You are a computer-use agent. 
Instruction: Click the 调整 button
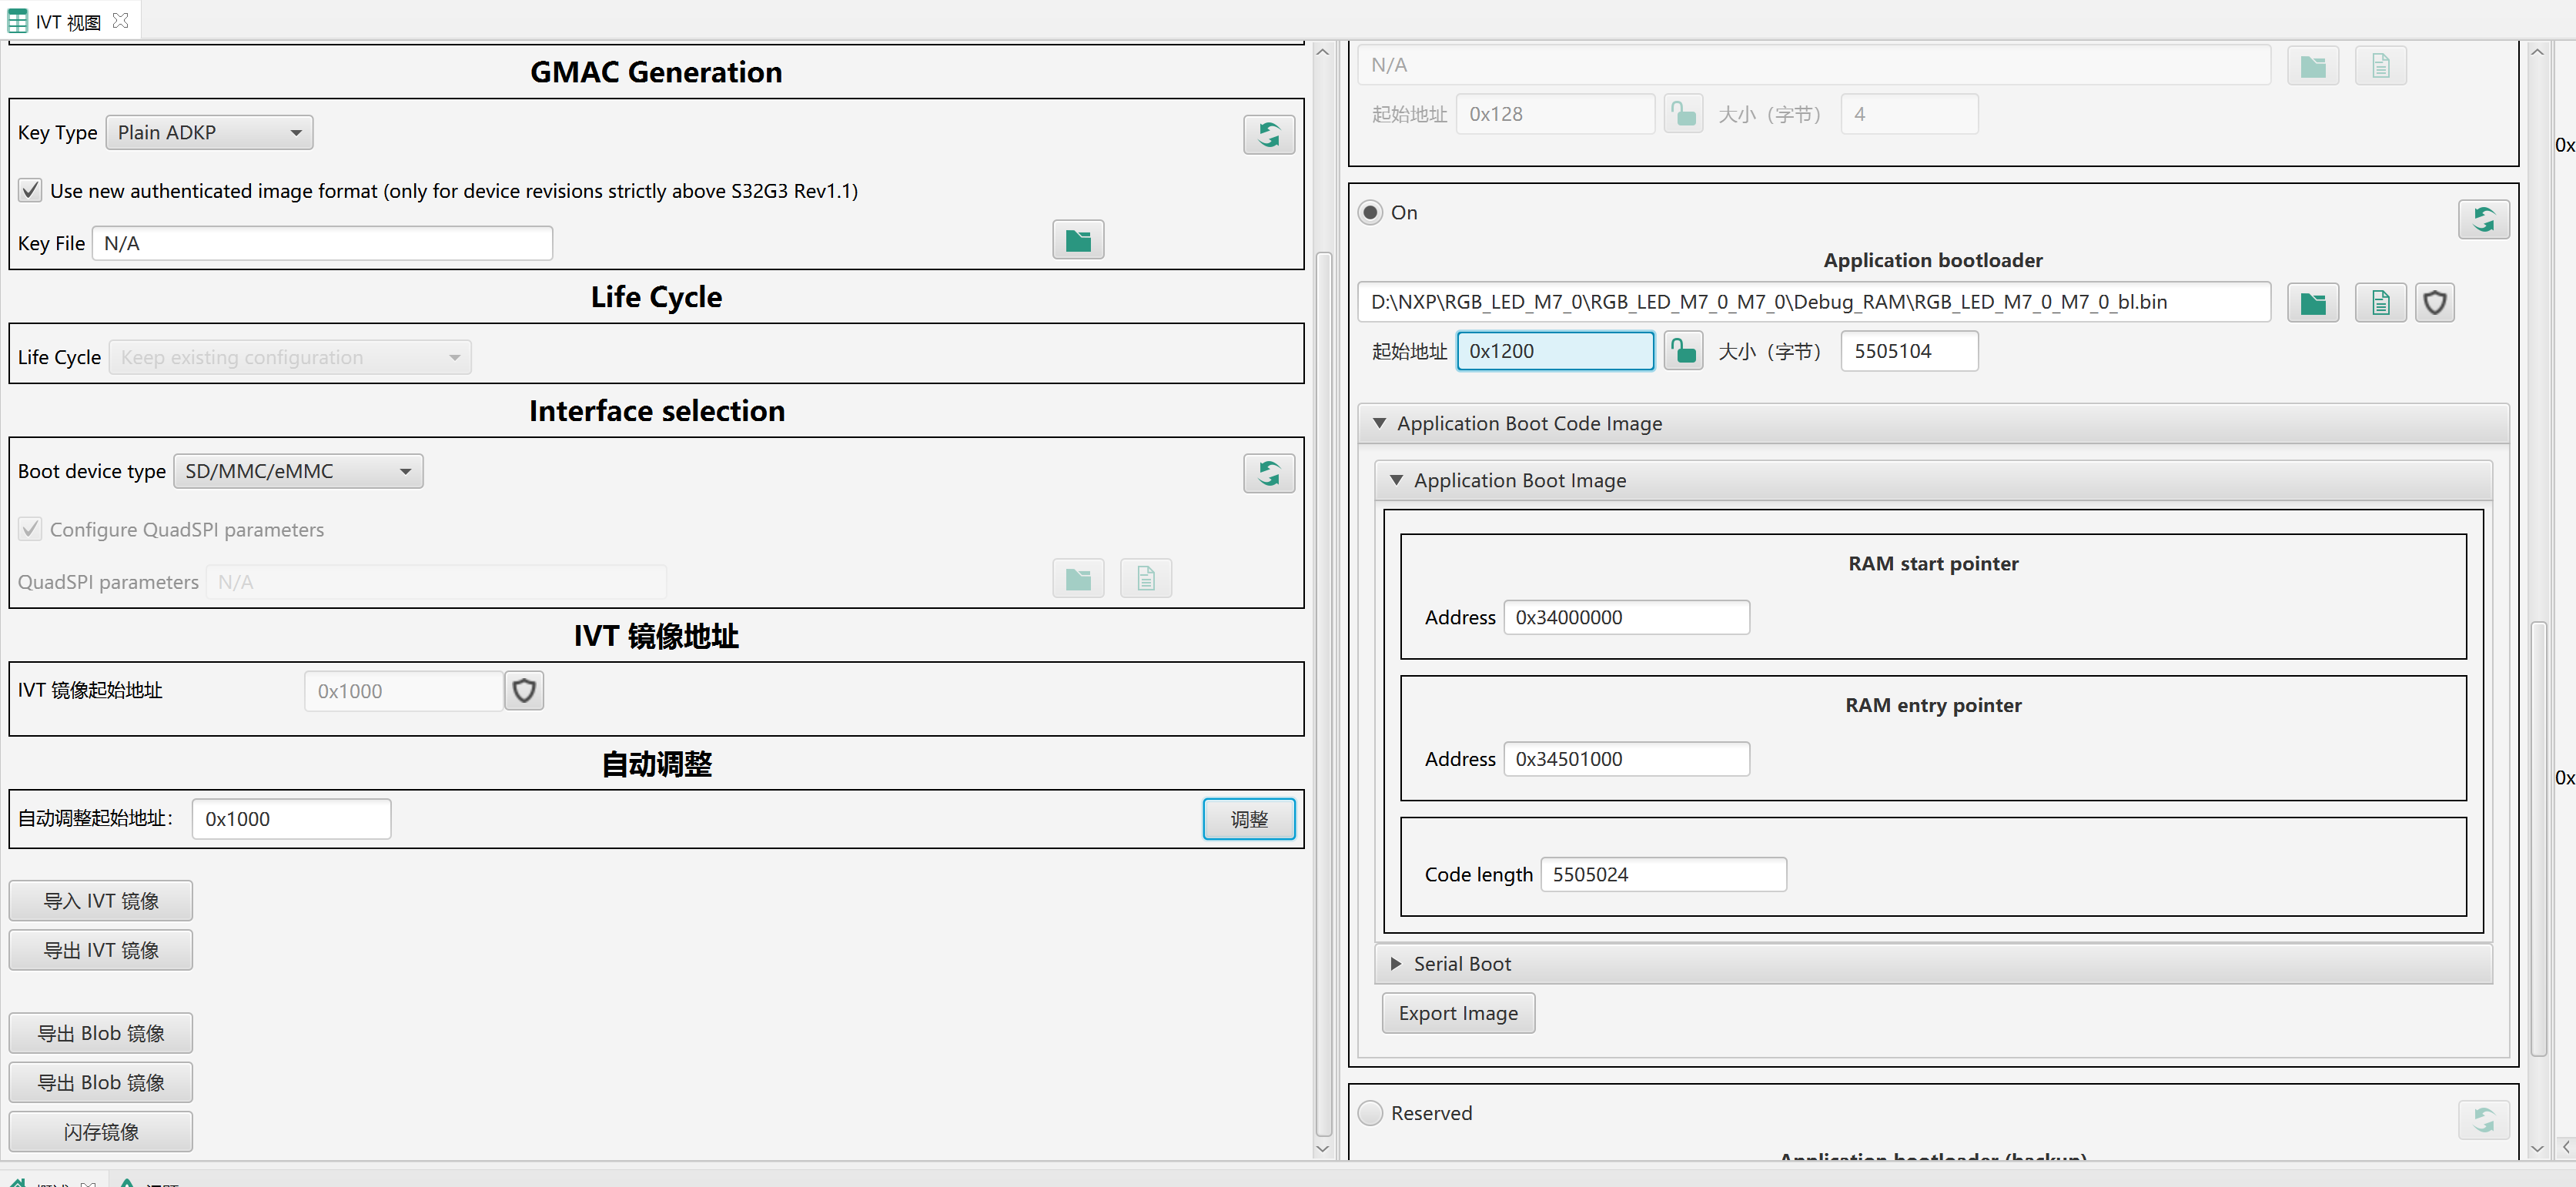1248,819
